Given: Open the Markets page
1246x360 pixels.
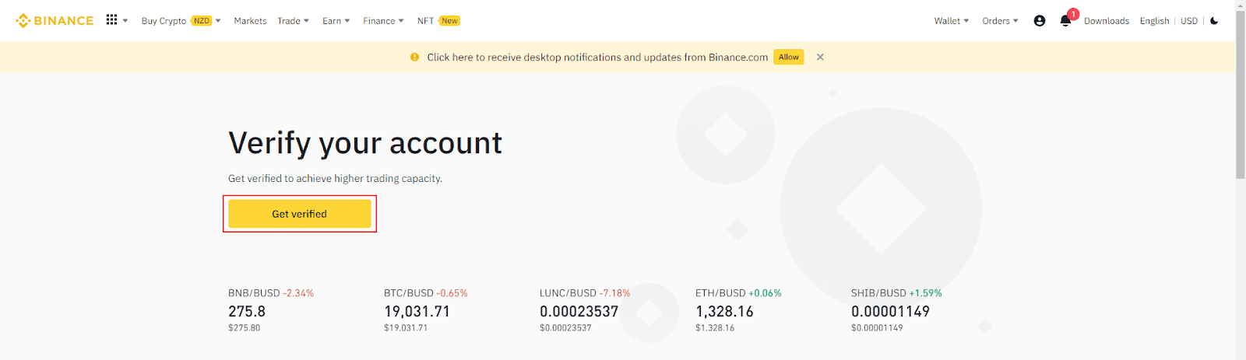Looking at the screenshot, I should 250,21.
